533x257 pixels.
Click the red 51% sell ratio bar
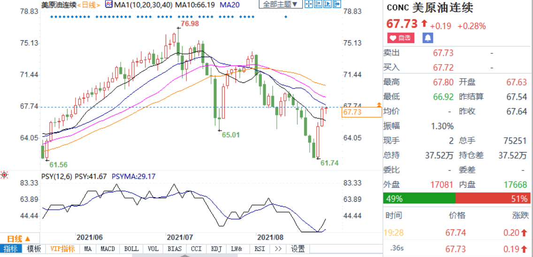[x=493, y=198]
